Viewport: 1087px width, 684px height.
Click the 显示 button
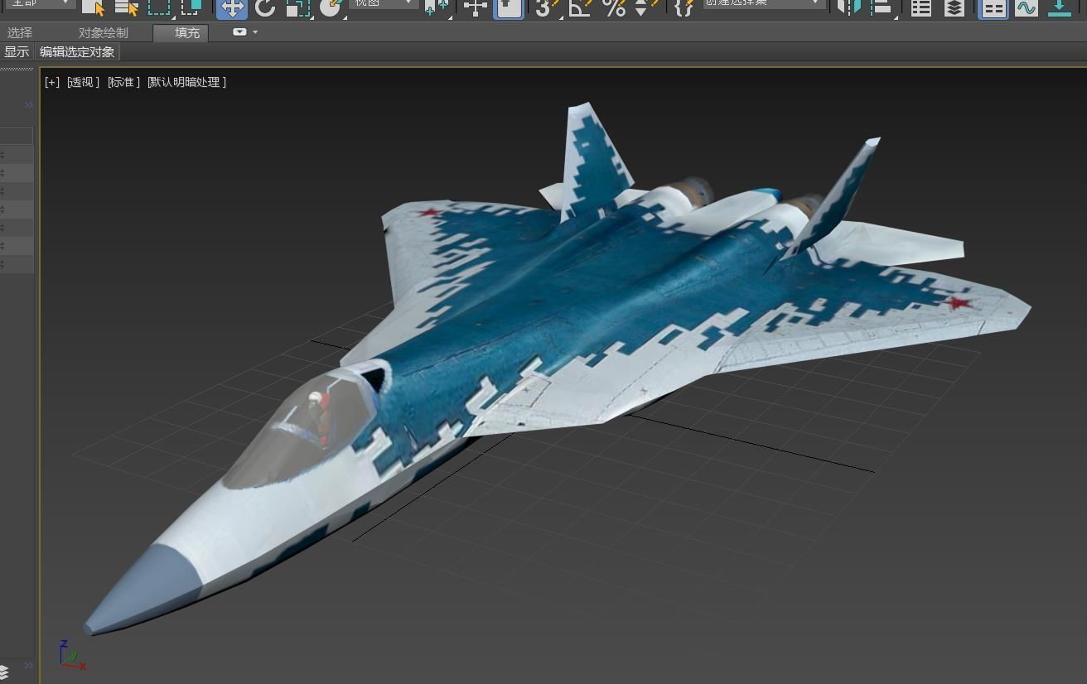point(16,51)
